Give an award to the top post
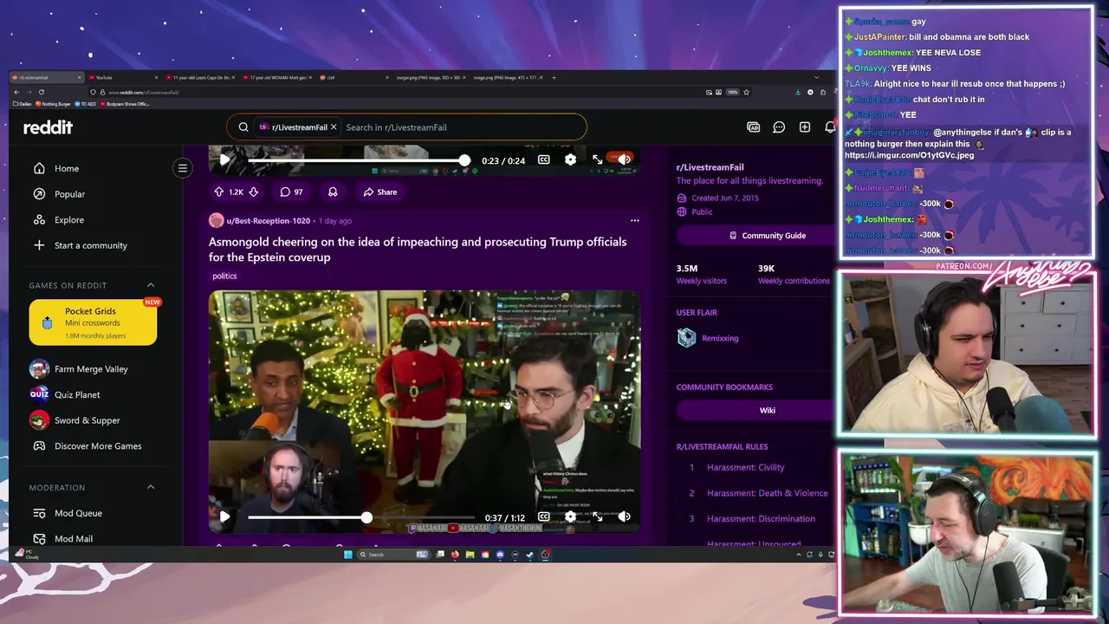 (x=333, y=192)
